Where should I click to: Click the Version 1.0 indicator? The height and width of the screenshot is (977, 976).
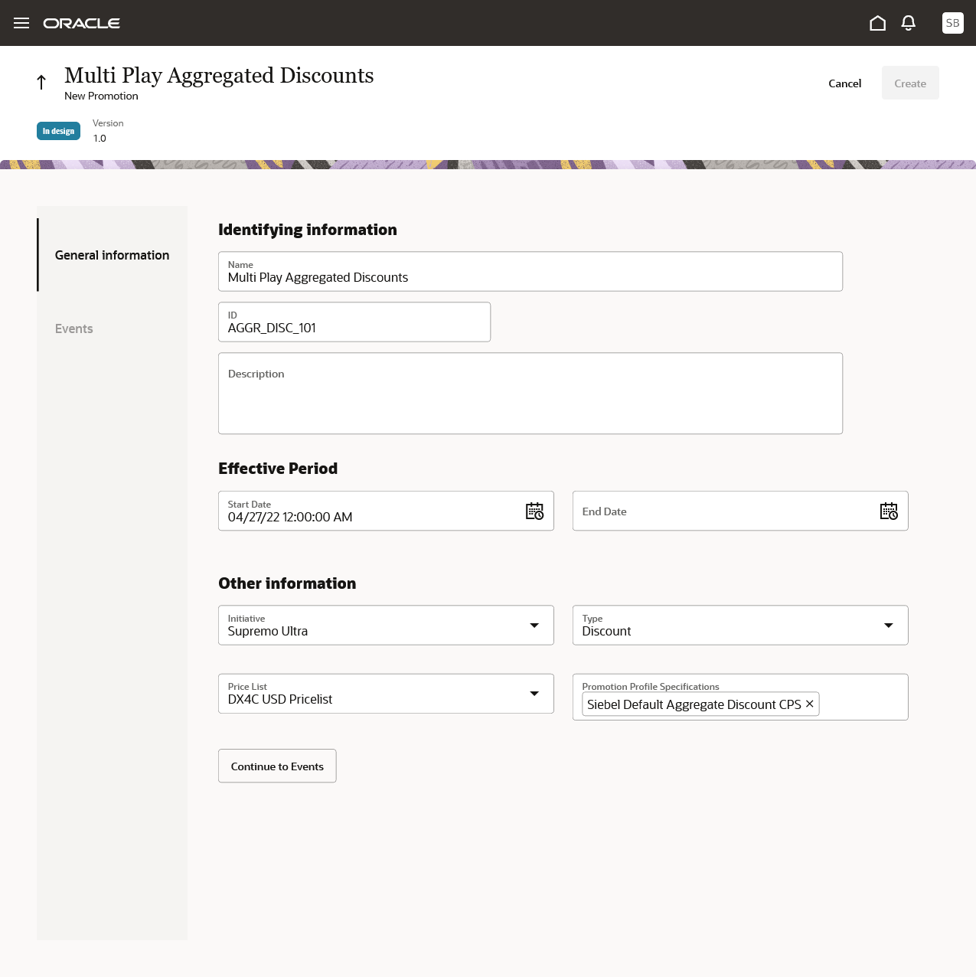(x=107, y=131)
